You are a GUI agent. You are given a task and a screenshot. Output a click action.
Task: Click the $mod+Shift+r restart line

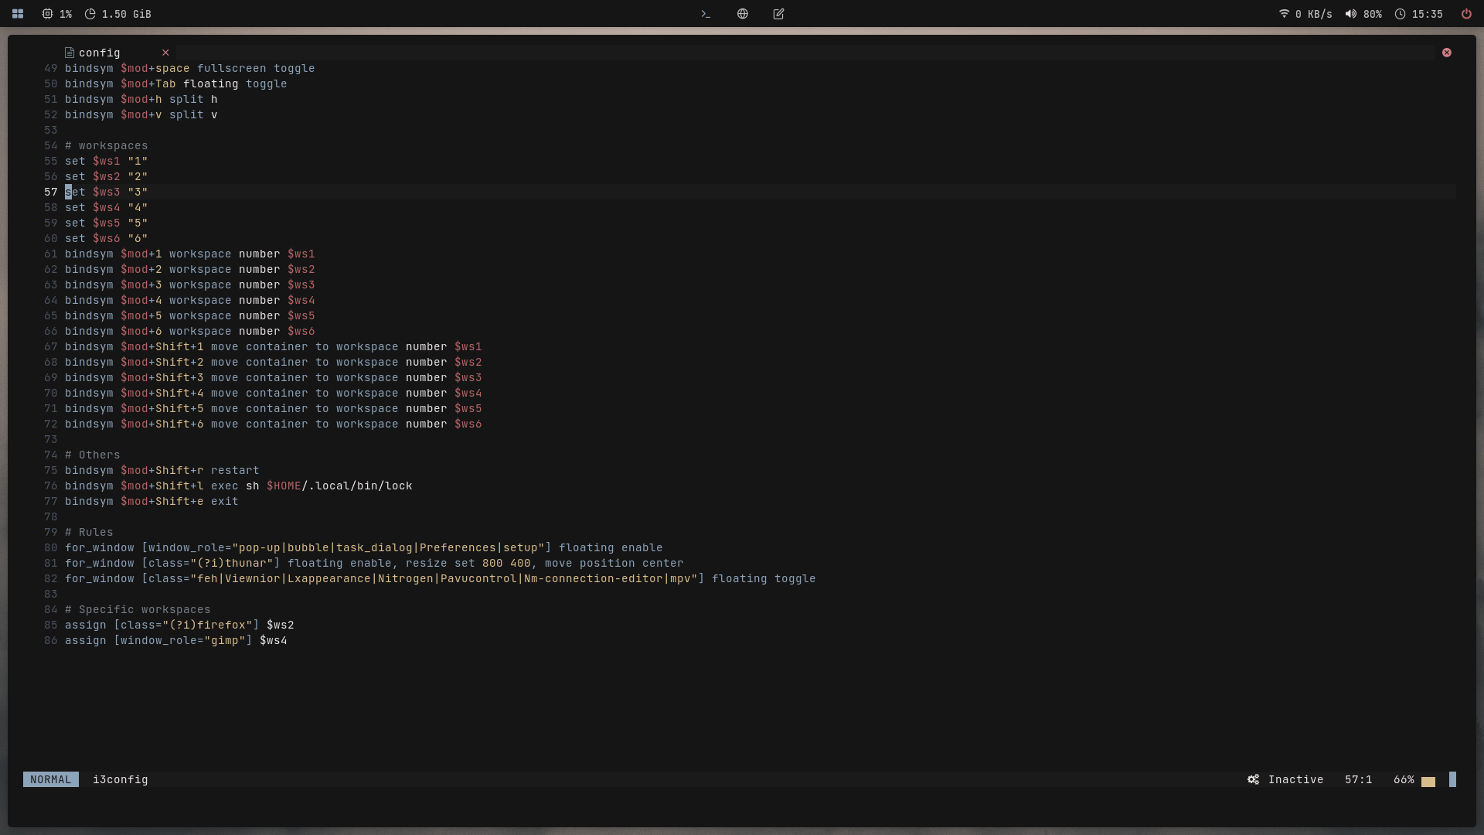162,470
